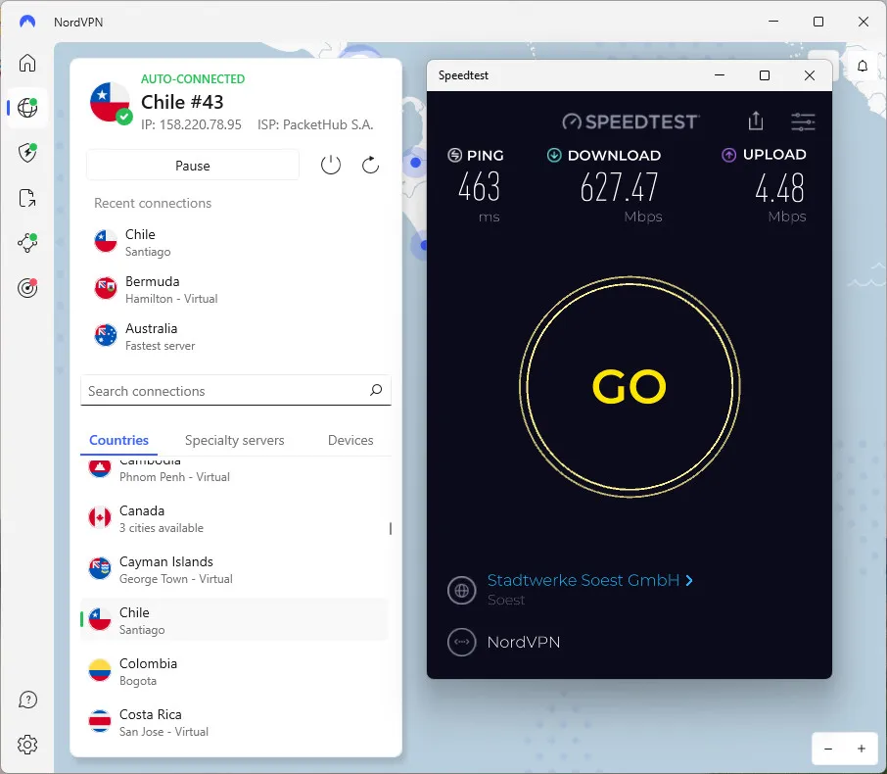Open the Meshnet feature icon

[27, 242]
